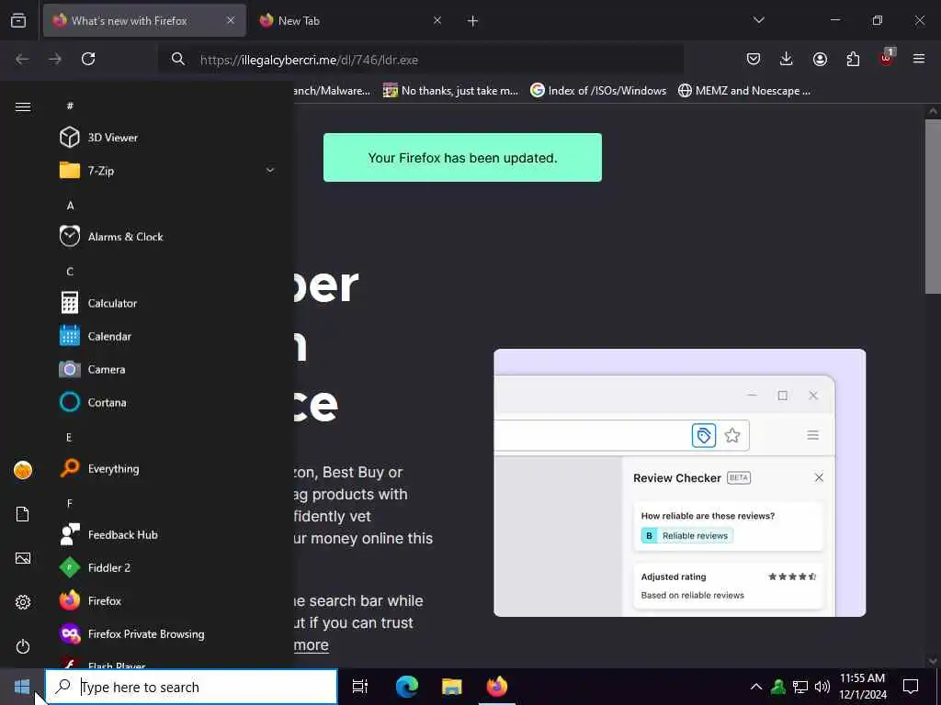Open the Action Center notifications icon
This screenshot has height=705, width=941.
(x=911, y=687)
